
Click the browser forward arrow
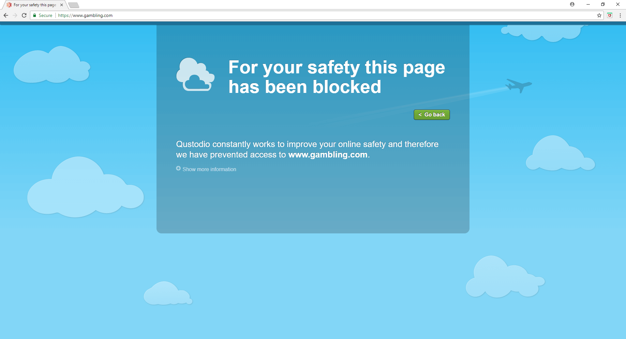[x=15, y=15]
